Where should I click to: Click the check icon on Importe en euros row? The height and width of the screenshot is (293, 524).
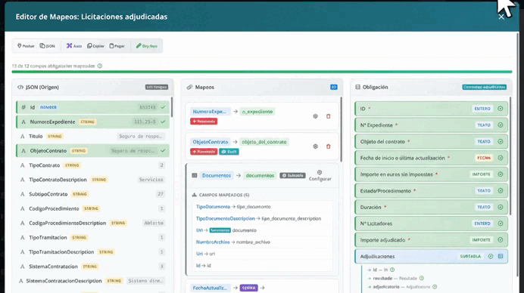(x=501, y=174)
